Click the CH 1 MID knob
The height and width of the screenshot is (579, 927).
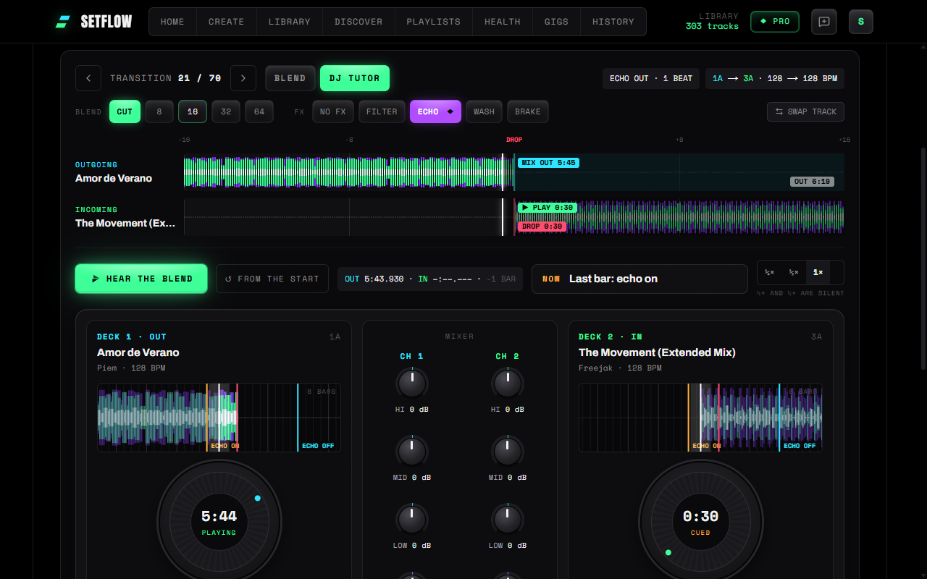(411, 451)
